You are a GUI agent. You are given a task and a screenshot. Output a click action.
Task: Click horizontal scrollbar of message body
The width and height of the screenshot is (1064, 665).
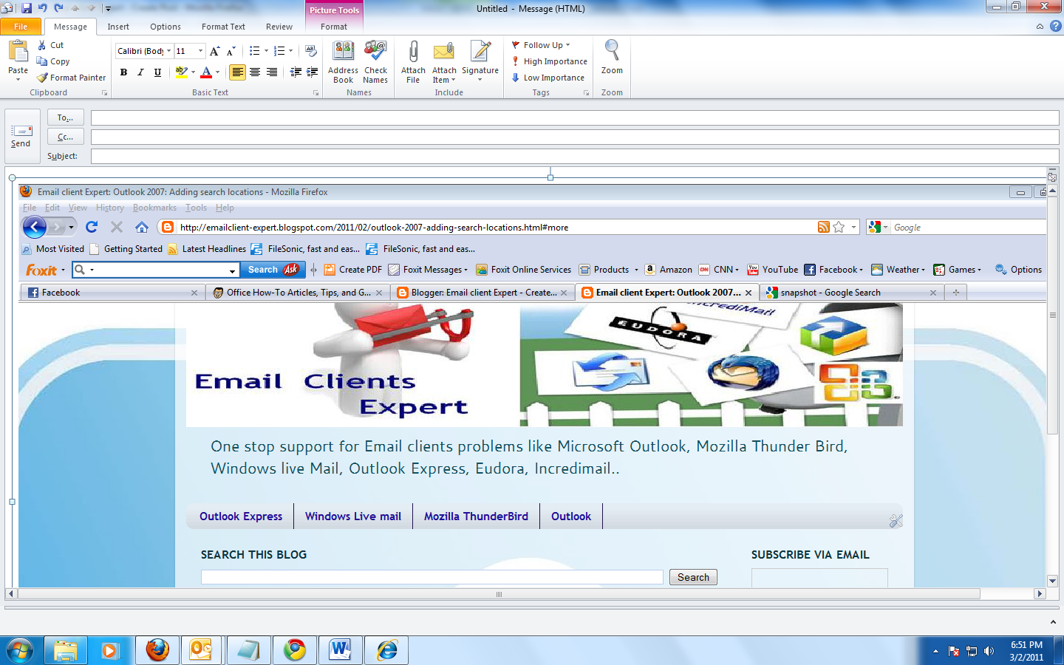[499, 594]
